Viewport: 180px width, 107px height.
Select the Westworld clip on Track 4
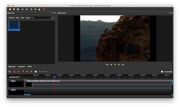98,84
